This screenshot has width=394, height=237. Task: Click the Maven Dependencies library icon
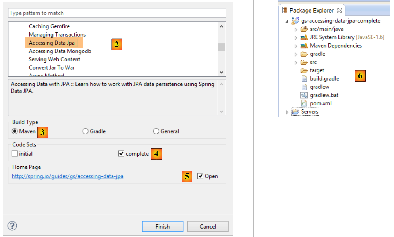[304, 46]
